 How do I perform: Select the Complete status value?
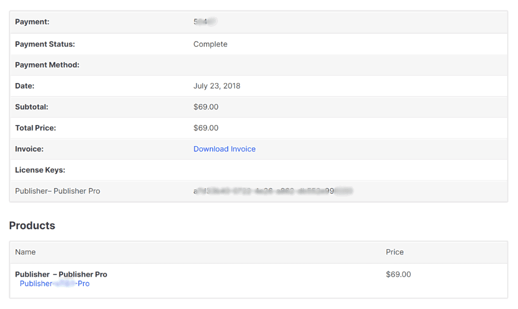[x=210, y=44]
